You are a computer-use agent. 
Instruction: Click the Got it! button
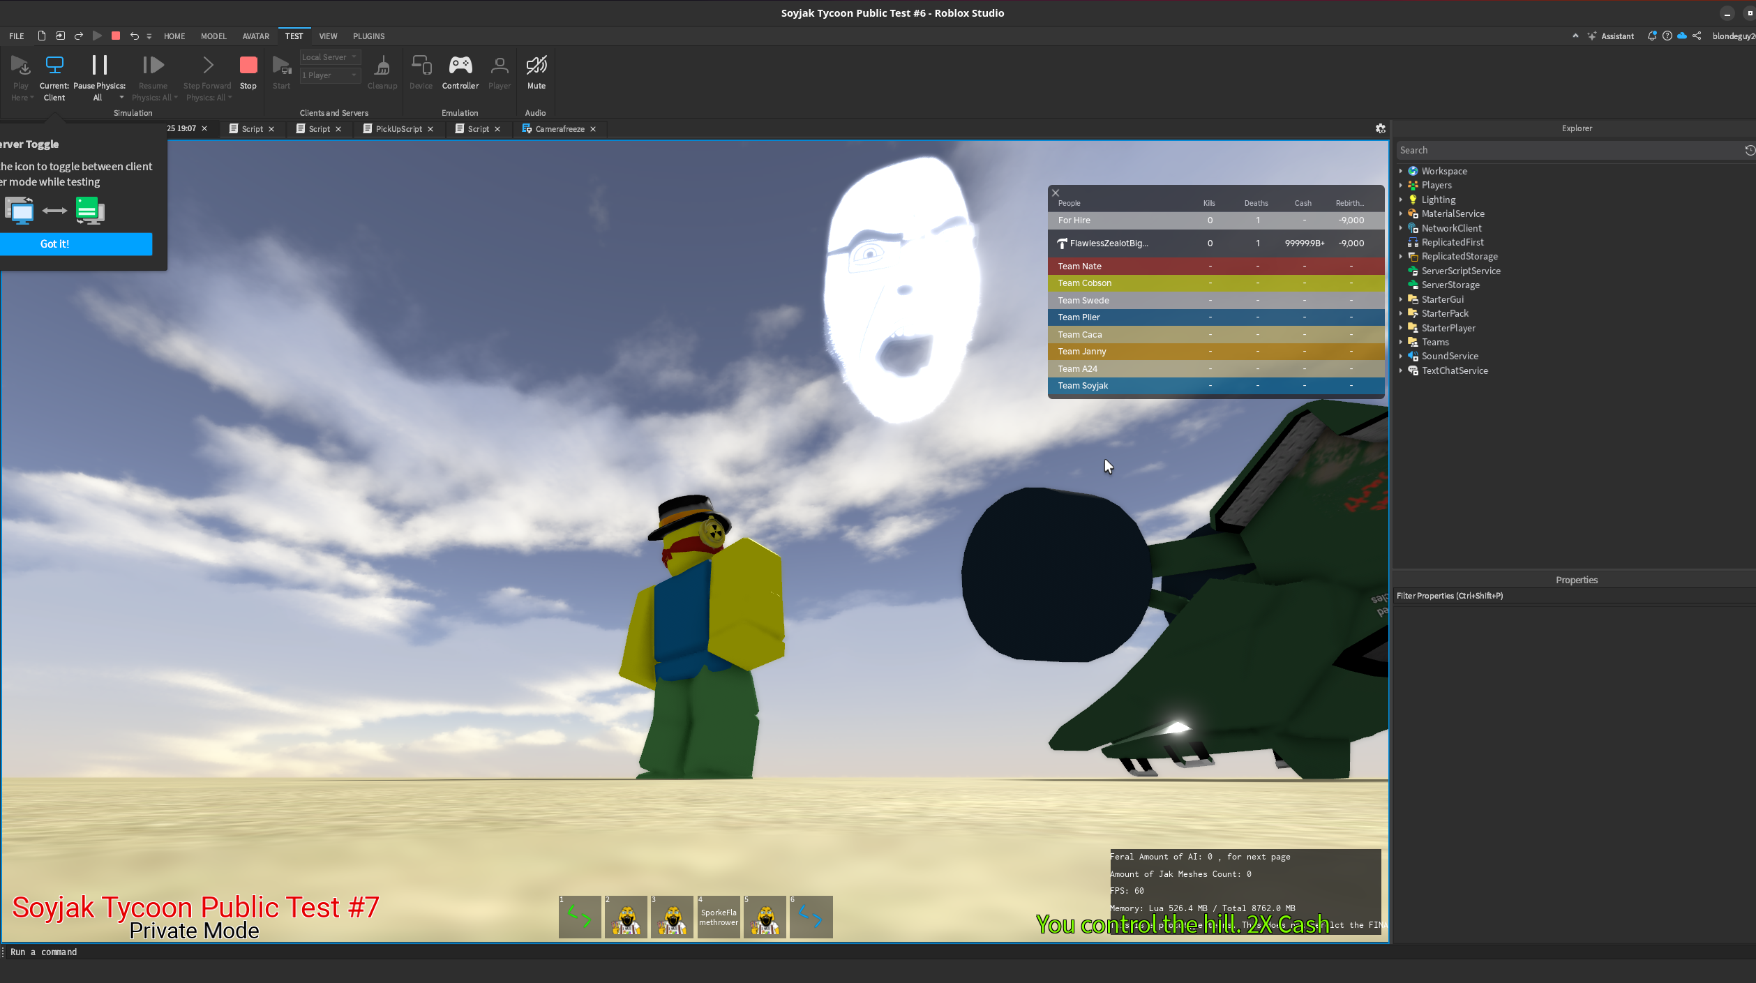(76, 244)
